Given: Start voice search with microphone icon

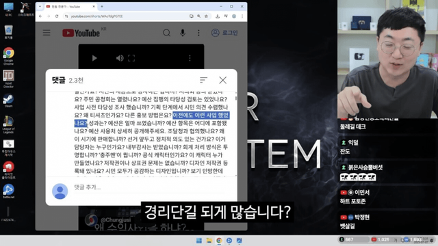Looking at the screenshot, I should (183, 33).
